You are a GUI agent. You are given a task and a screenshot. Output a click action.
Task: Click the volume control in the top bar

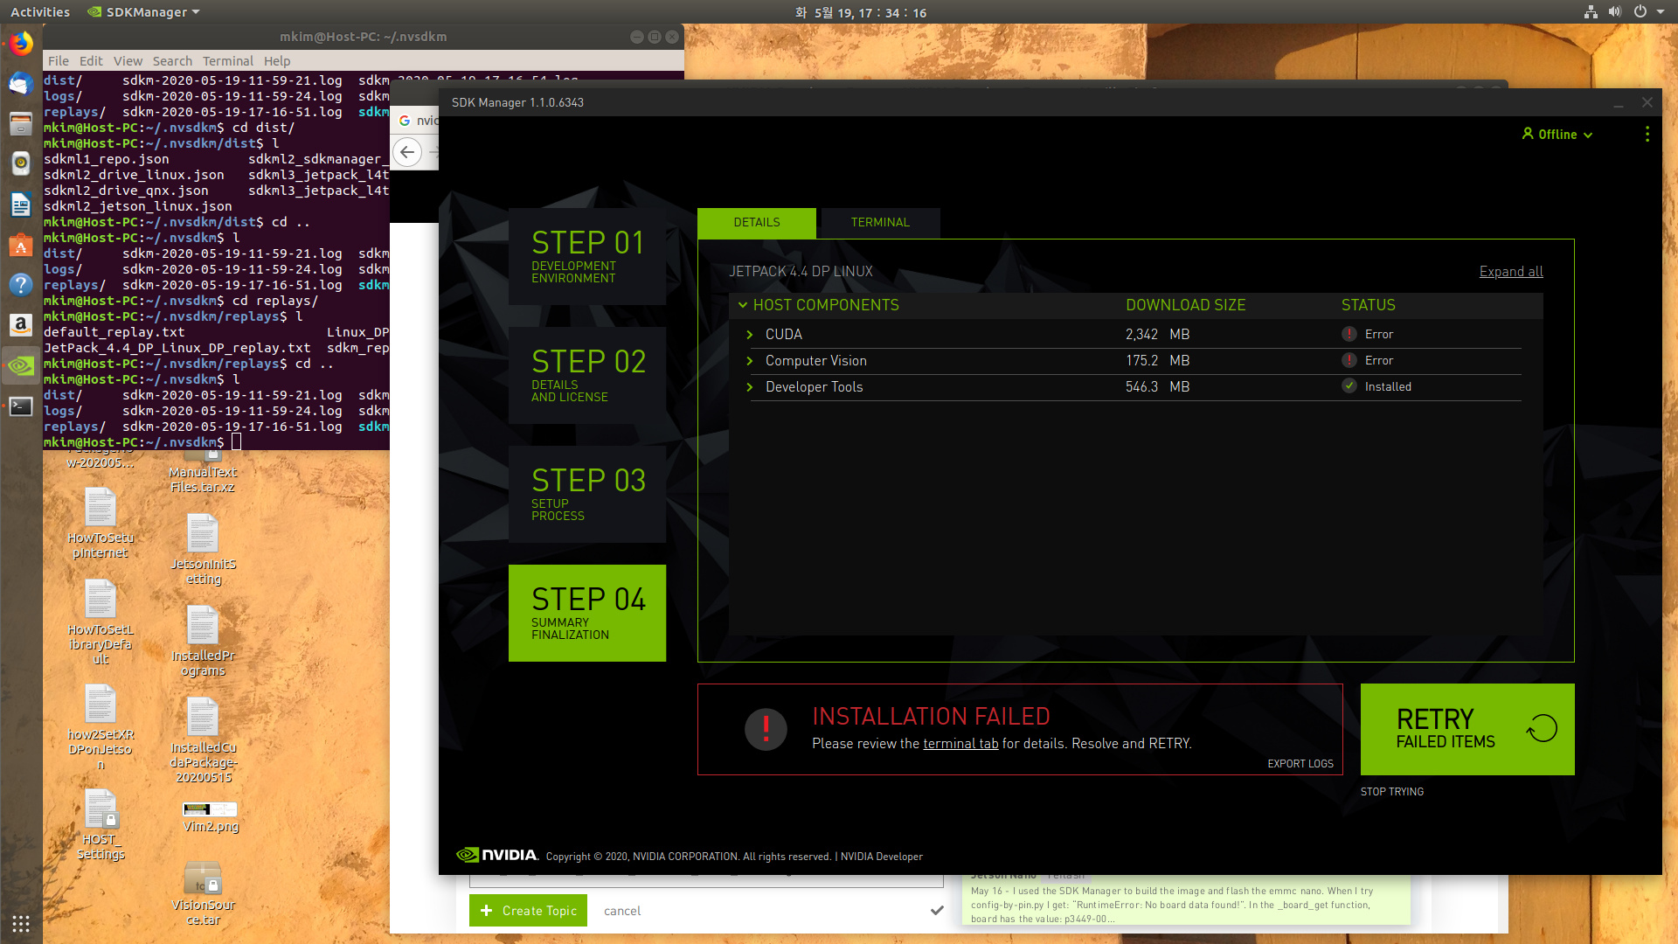[1615, 12]
